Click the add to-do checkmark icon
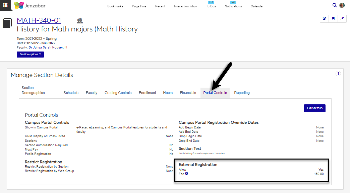 coord(324,19)
